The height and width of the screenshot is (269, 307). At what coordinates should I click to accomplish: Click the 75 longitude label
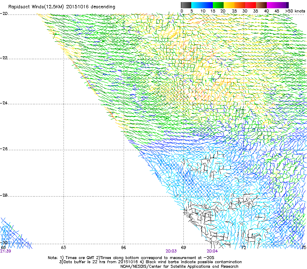tap(304, 247)
